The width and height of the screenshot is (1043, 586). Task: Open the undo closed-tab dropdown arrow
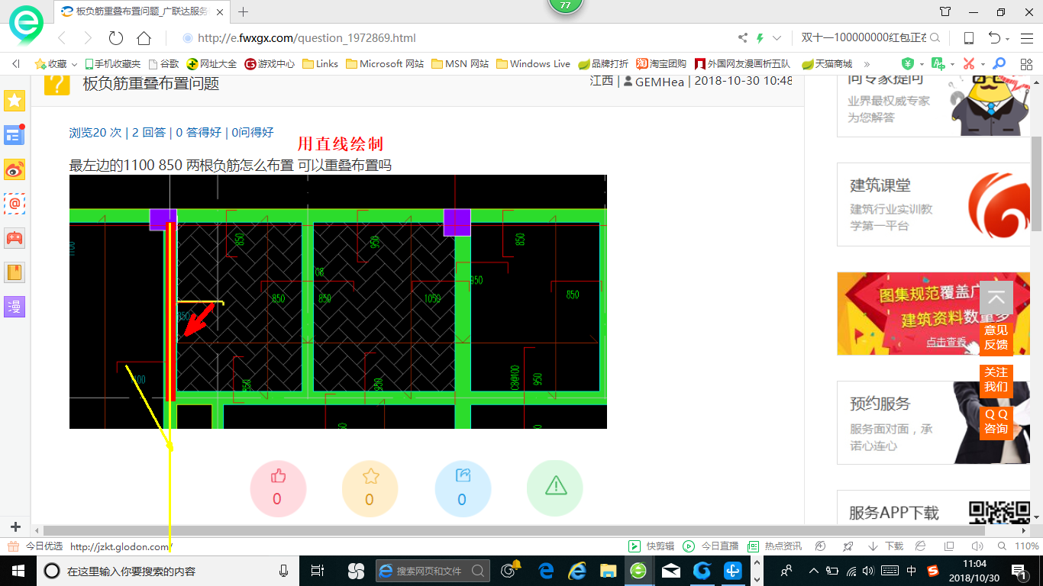(1007, 39)
